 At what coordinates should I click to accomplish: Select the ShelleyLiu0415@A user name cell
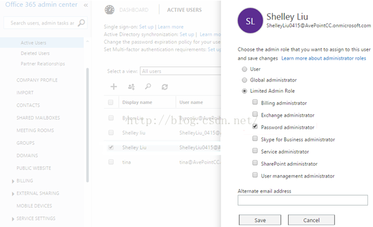pos(200,147)
